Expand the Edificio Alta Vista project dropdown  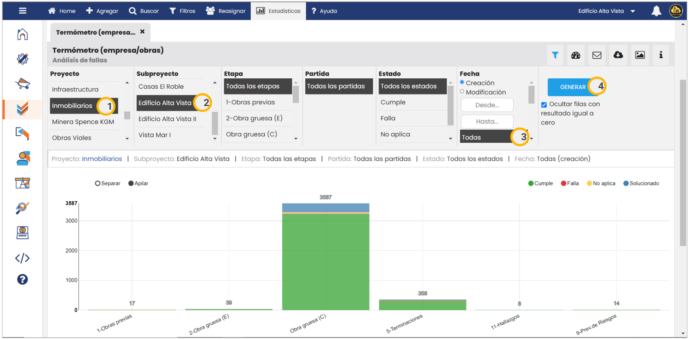point(633,11)
